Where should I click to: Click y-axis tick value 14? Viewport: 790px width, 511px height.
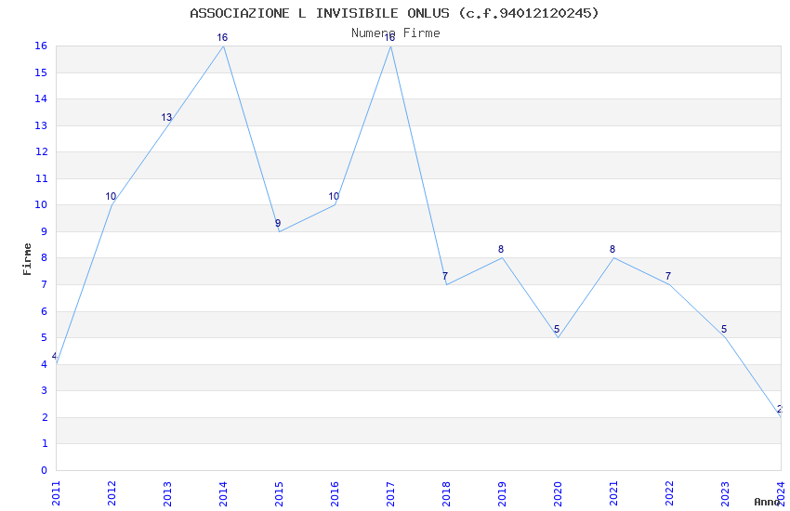click(41, 98)
